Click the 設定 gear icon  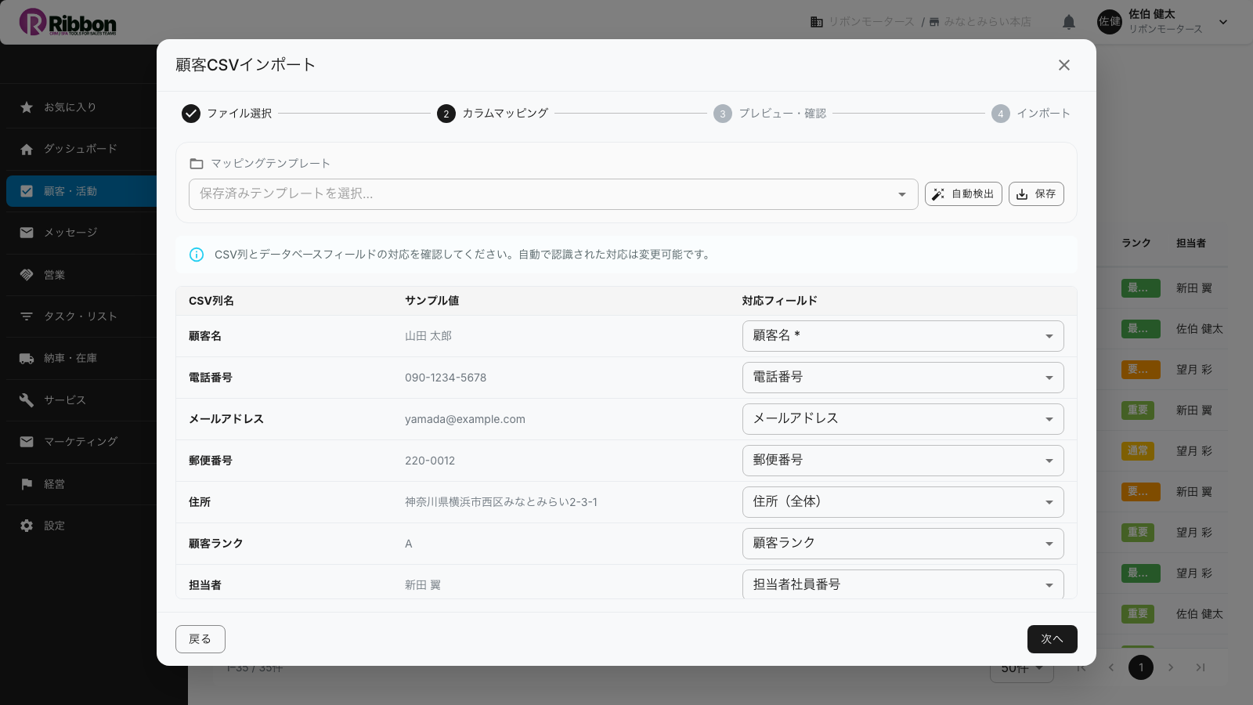[x=27, y=526]
